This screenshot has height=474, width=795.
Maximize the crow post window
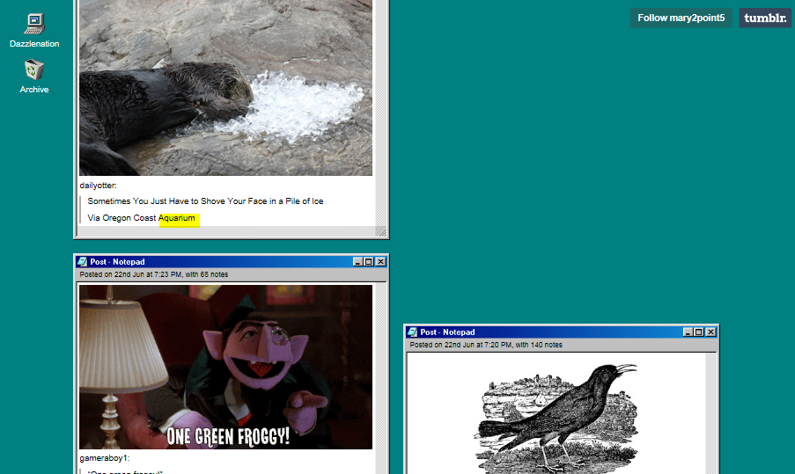(x=699, y=332)
